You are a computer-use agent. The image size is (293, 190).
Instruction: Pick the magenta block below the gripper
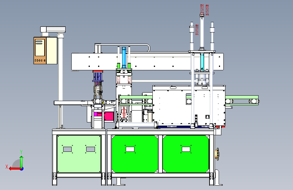[x=108, y=116]
